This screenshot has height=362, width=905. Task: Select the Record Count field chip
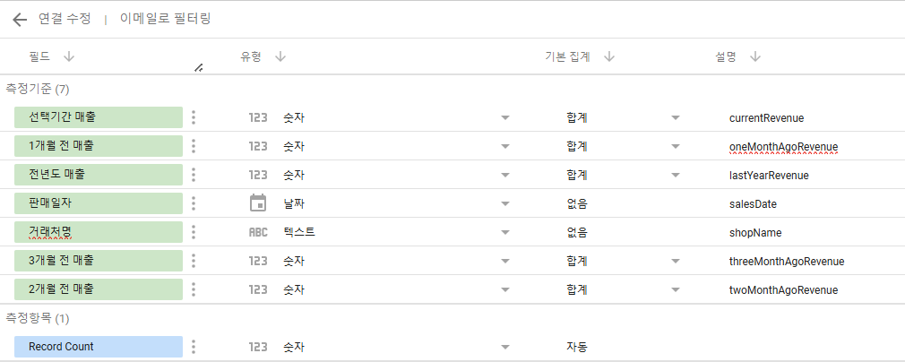tap(99, 347)
